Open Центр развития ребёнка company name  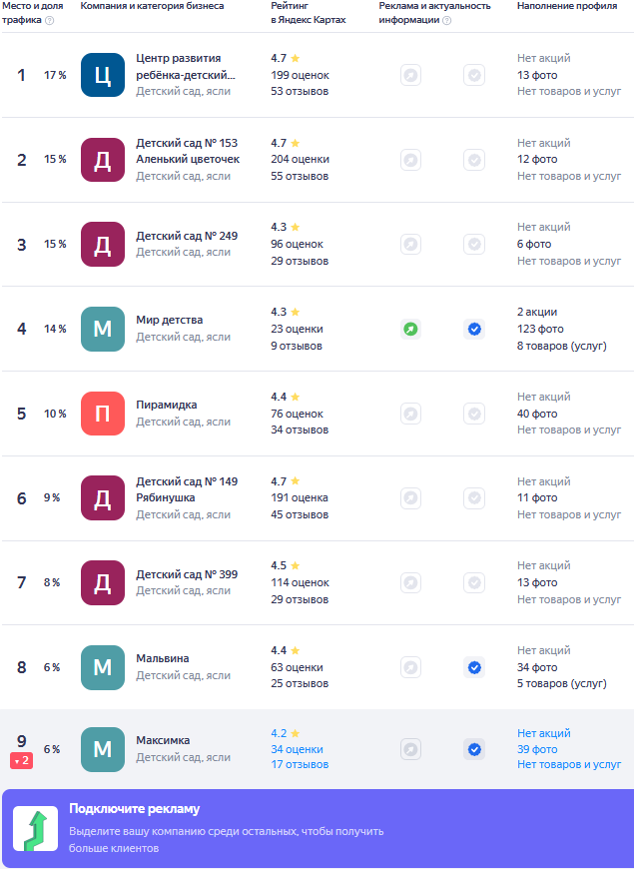(x=186, y=66)
